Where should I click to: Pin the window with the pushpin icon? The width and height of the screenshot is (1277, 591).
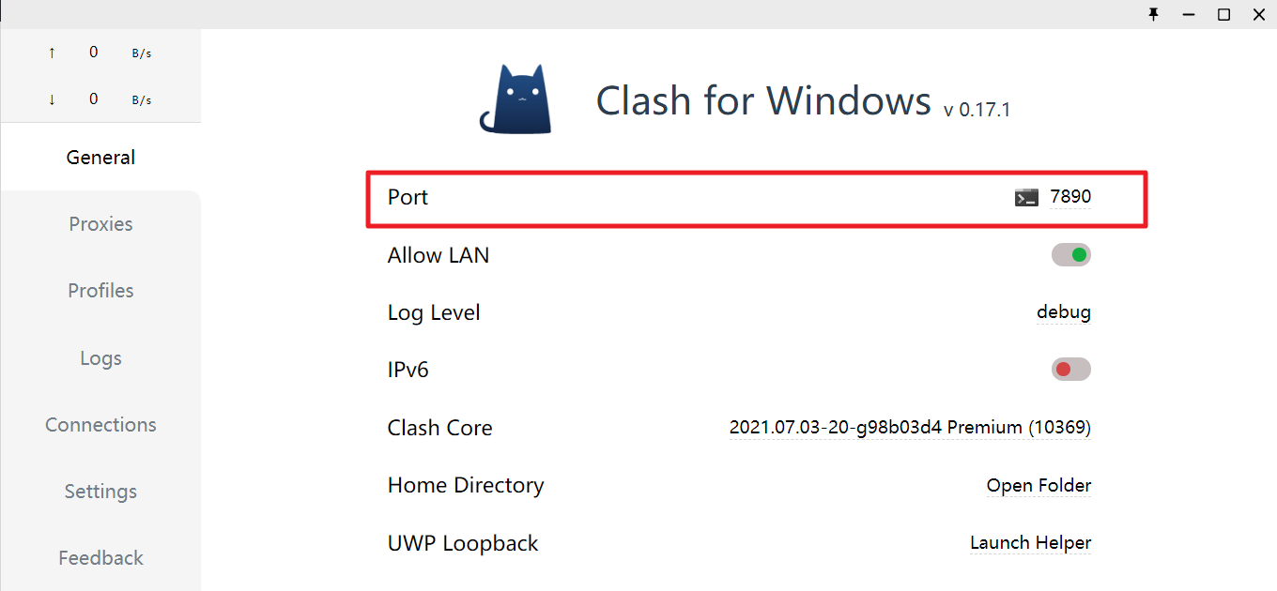(x=1154, y=14)
